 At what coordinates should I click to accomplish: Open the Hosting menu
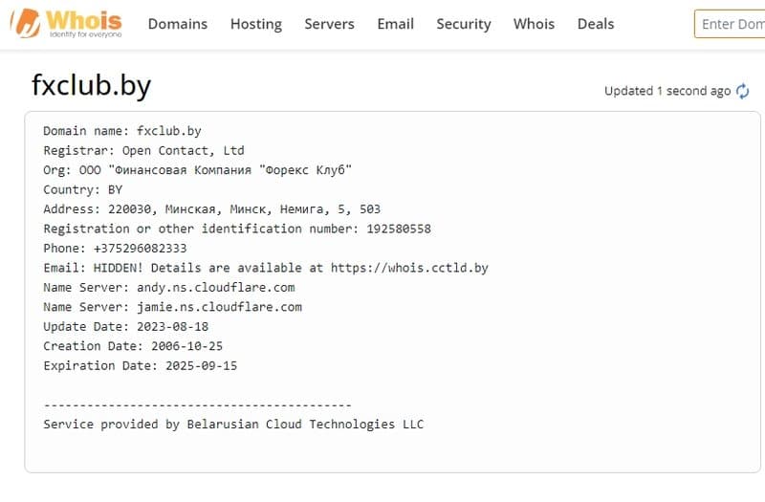(255, 24)
